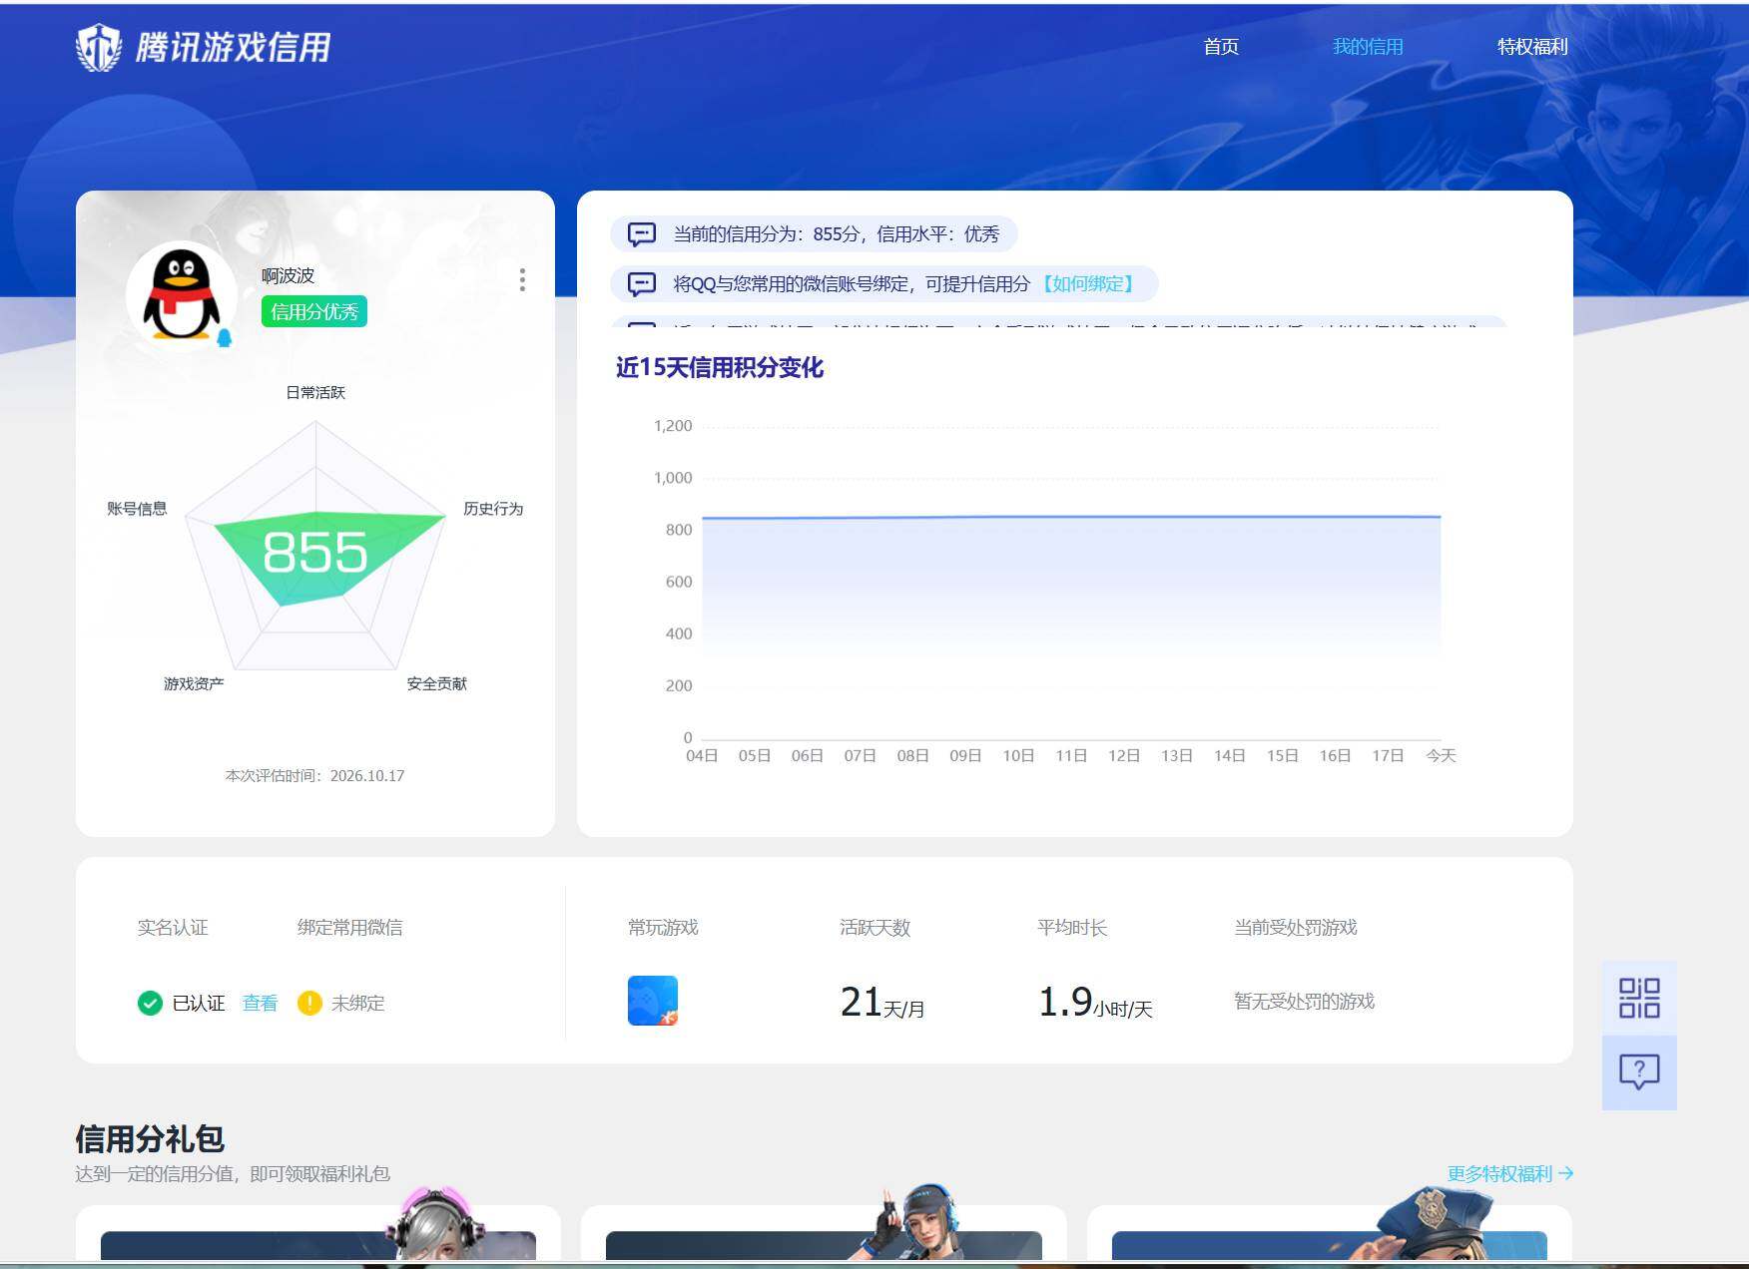
Task: Click the 855 score on radar chart
Action: (314, 552)
